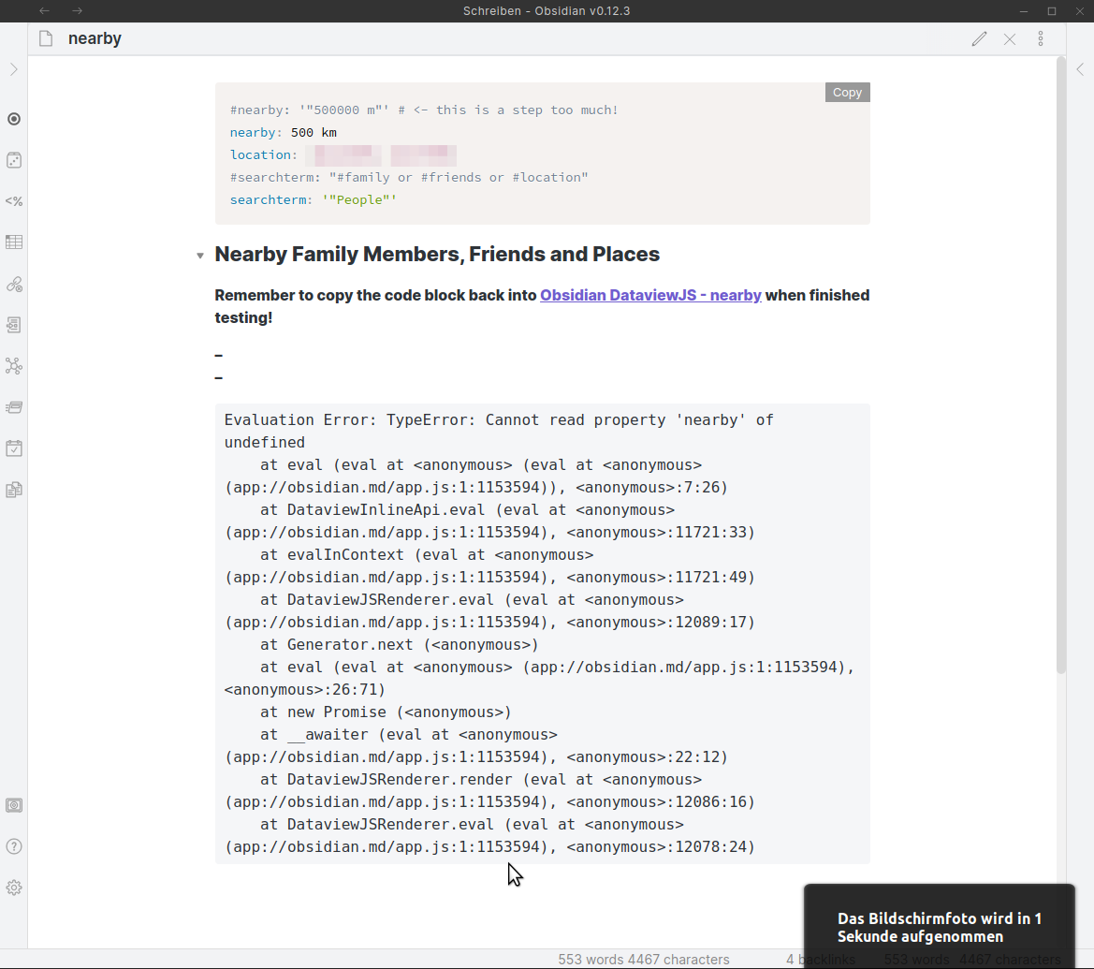Click the 4 backlinks status item
This screenshot has width=1094, height=969.
click(821, 959)
